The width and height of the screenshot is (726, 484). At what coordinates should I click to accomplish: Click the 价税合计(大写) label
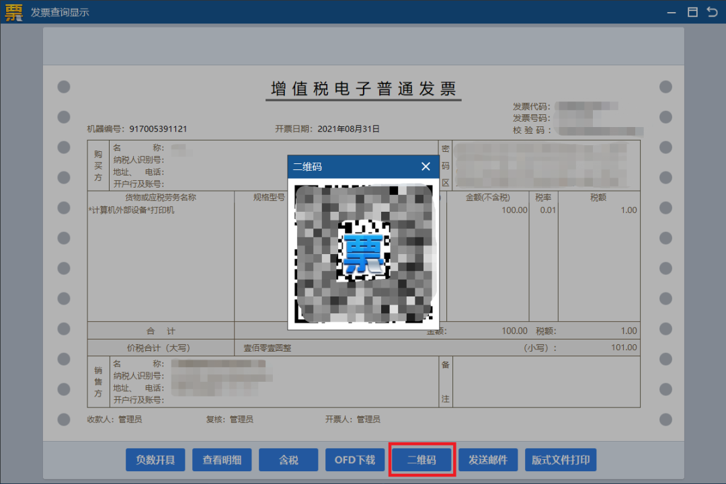coord(159,348)
